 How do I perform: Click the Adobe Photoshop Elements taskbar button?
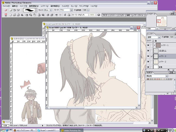coord(72,130)
